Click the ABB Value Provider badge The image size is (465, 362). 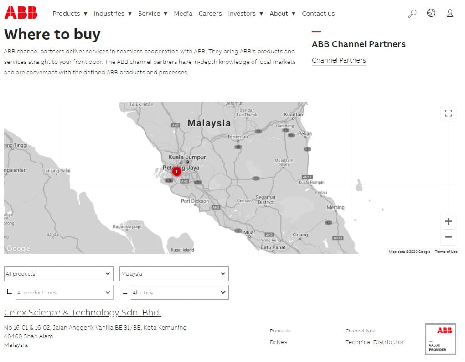tap(440, 339)
